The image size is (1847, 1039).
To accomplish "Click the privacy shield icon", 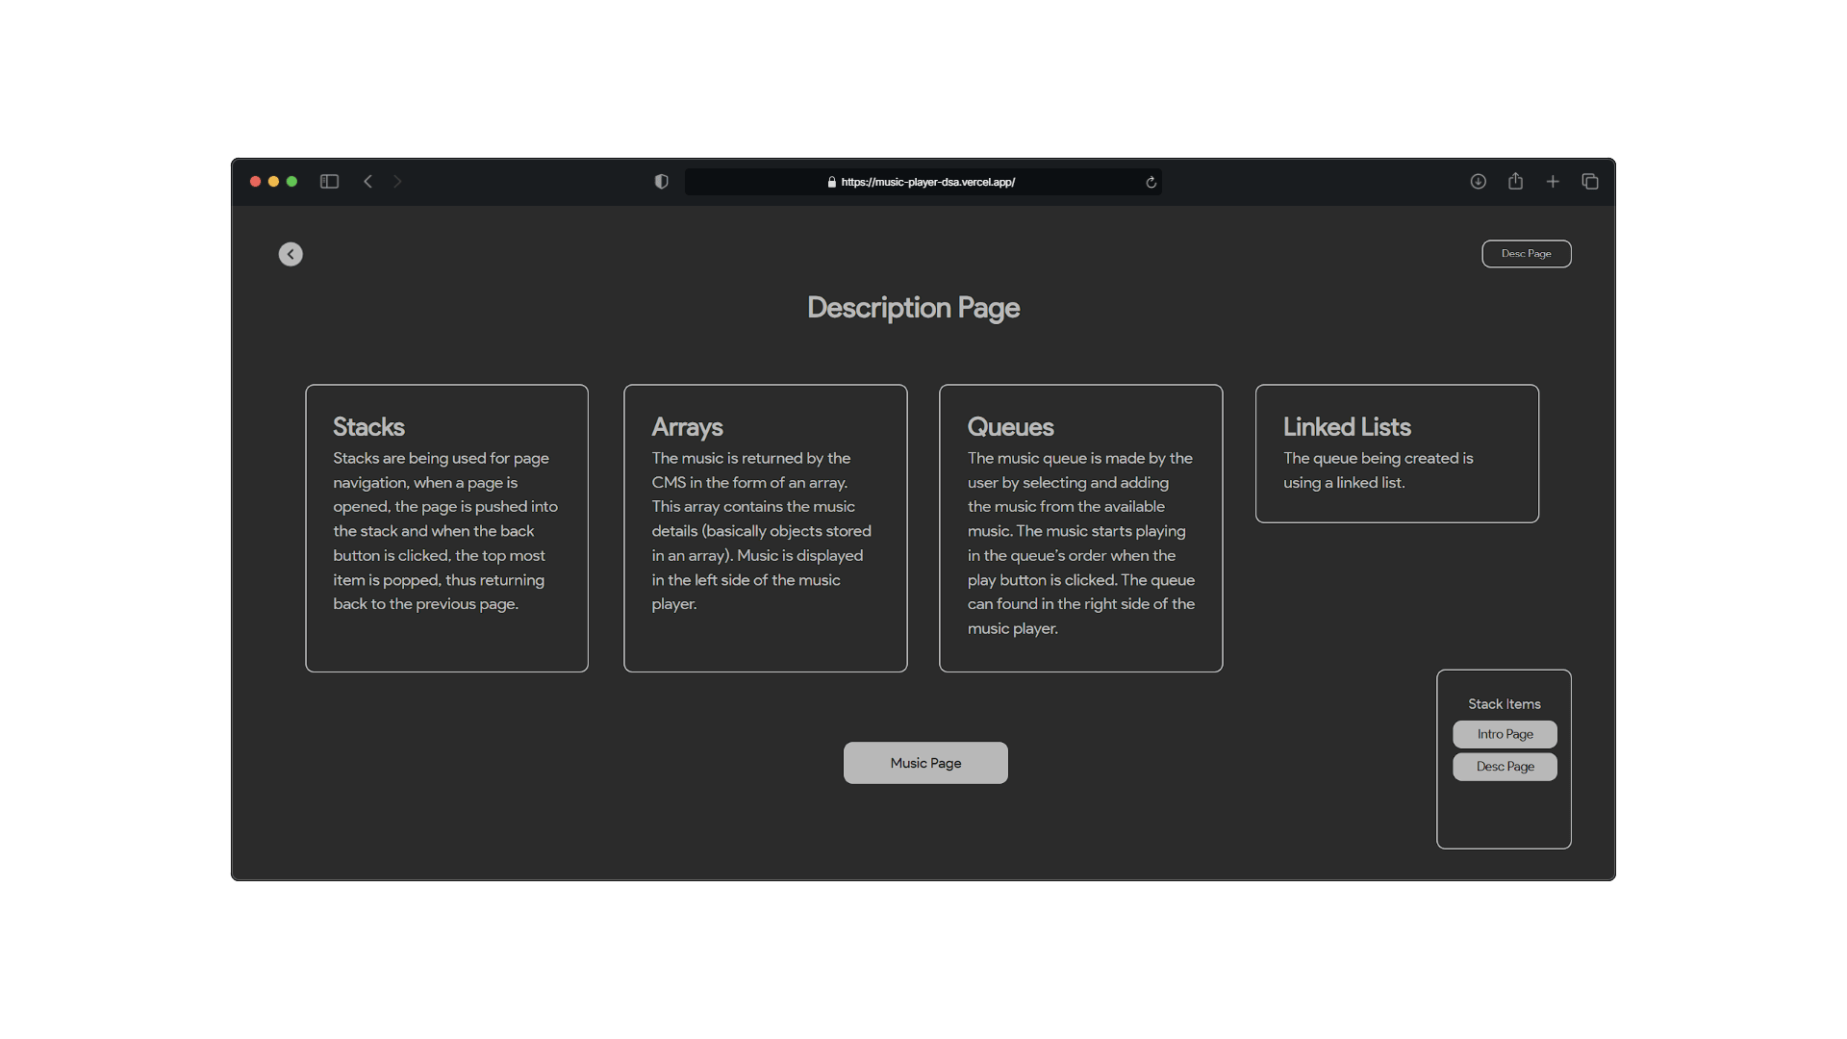I will [x=661, y=182].
